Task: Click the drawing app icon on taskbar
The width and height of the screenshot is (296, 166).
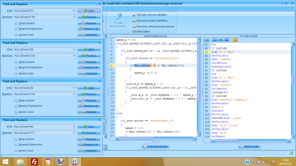Action: click(60, 162)
